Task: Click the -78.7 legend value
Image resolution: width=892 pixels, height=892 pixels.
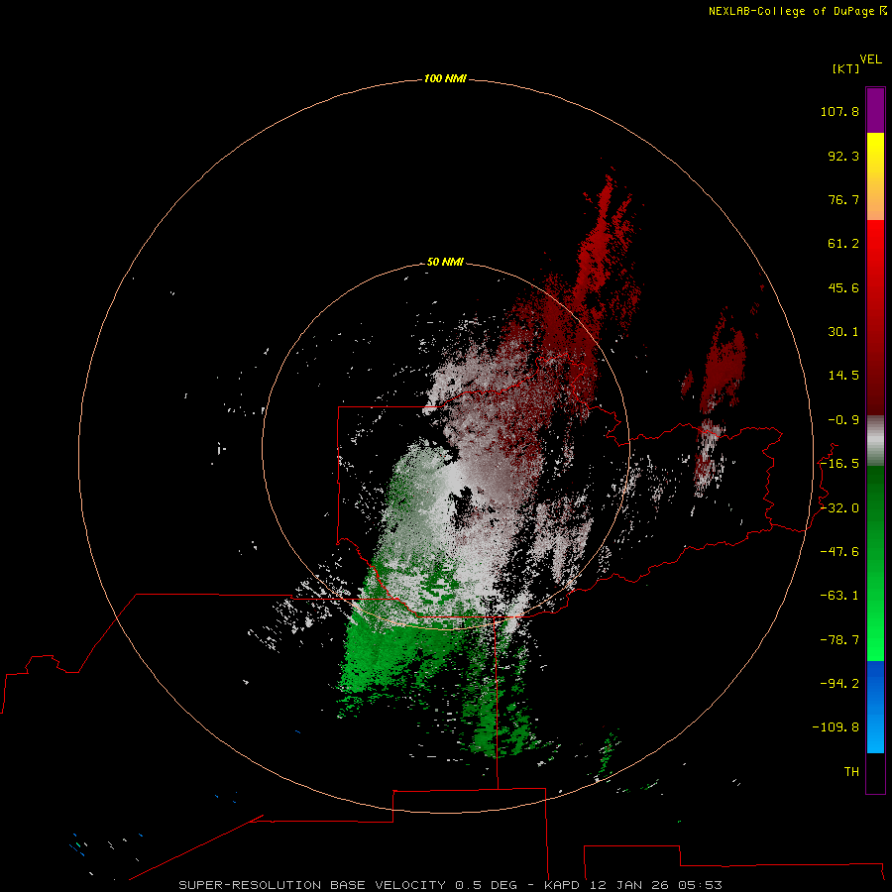Action: 839,640
